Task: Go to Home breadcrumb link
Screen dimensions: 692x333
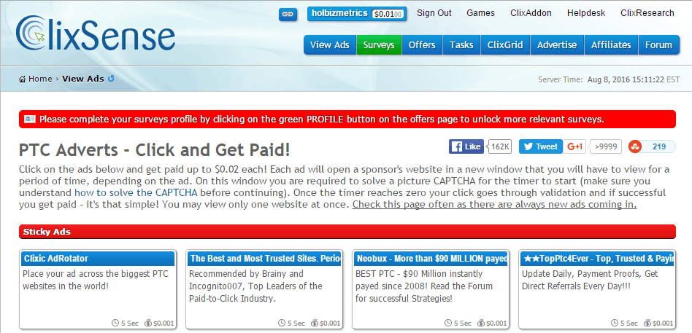Action: (x=40, y=79)
